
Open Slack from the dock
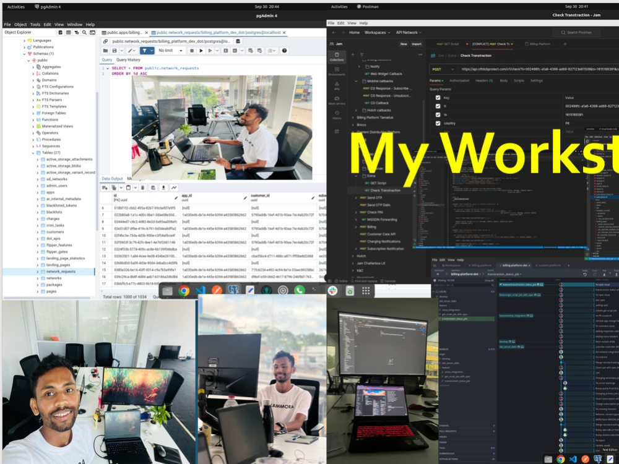pos(332,291)
